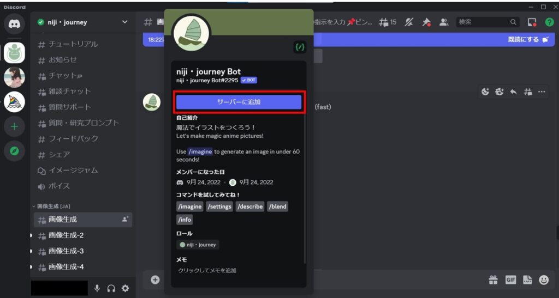This screenshot has width=559, height=298.
Task: Open the girl photo server icon
Action: pos(14,77)
